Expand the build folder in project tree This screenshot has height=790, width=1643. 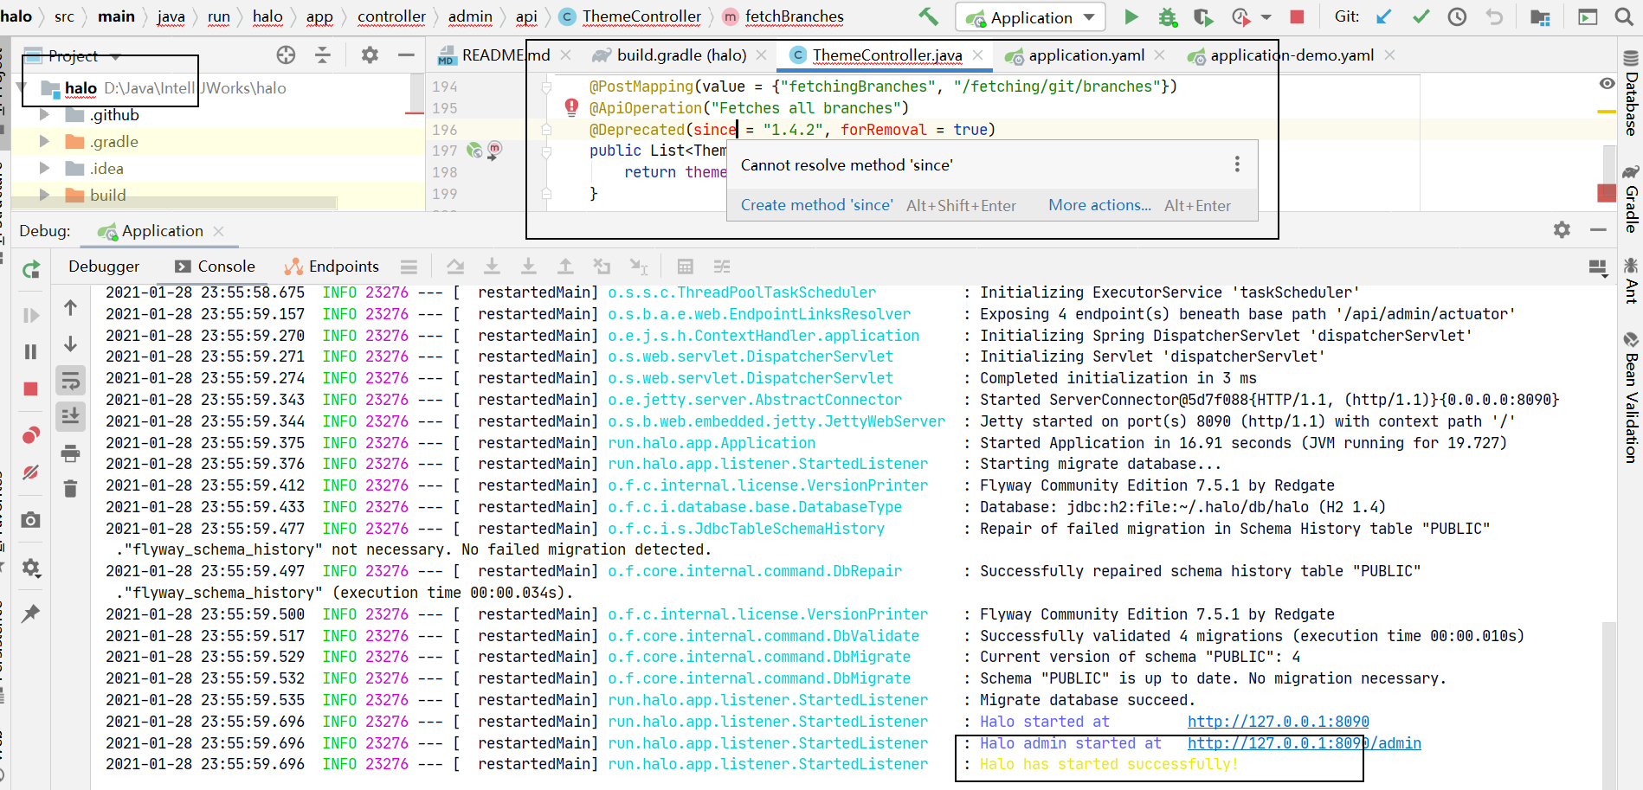(44, 195)
